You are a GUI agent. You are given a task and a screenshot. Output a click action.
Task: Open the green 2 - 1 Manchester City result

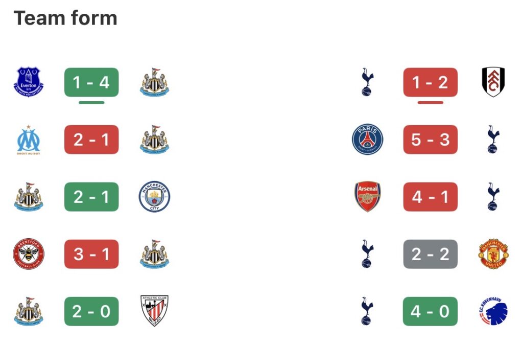[x=91, y=197]
